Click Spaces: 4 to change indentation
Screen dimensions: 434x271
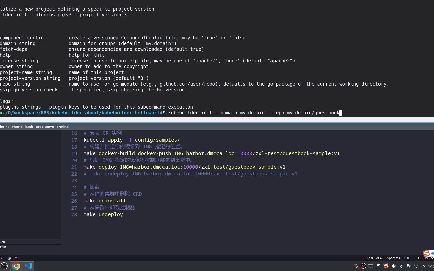(393, 258)
